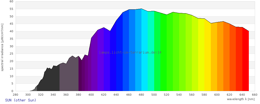The image size is (260, 104).
Task: Click the "wavelength λ [nm]" axis label
Action: [240, 99]
